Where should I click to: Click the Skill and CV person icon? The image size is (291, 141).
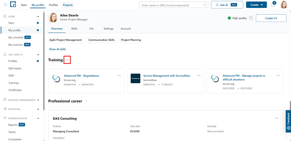point(5,54)
